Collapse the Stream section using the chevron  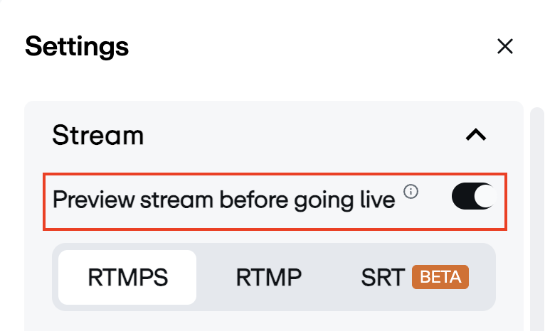pyautogui.click(x=475, y=135)
